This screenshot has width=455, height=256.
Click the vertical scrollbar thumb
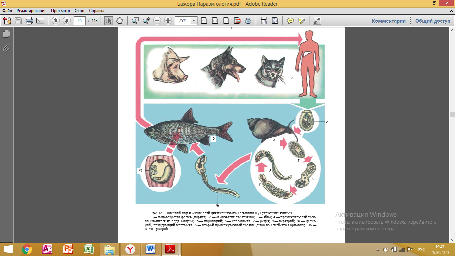(x=452, y=114)
